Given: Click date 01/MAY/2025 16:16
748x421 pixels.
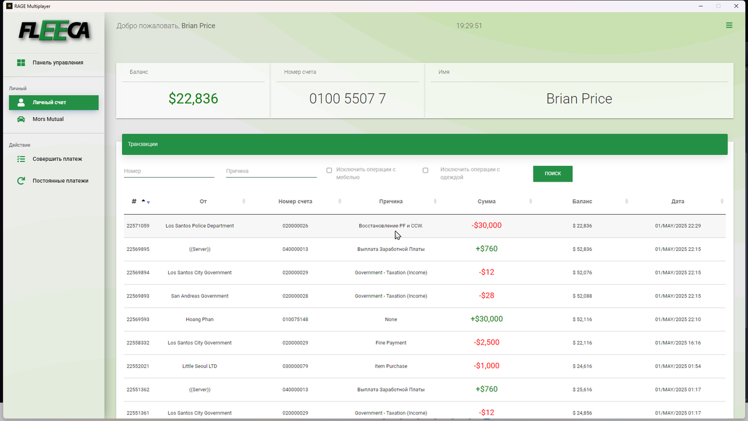Looking at the screenshot, I should point(678,343).
